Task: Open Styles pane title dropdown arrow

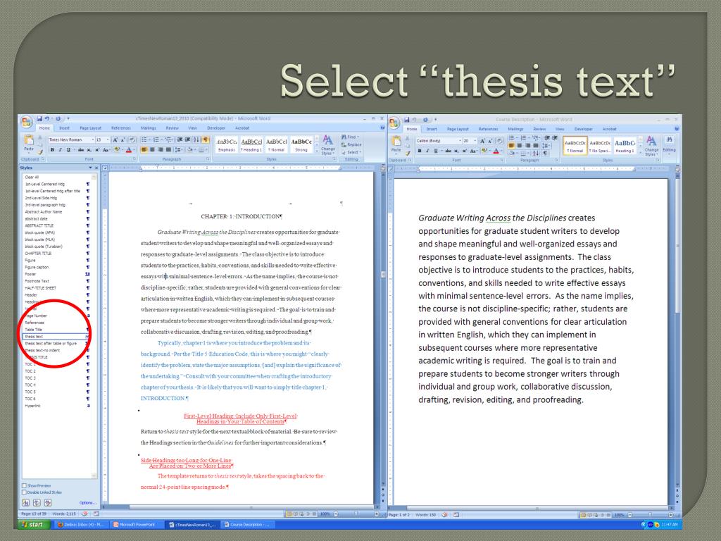Action: (x=90, y=168)
